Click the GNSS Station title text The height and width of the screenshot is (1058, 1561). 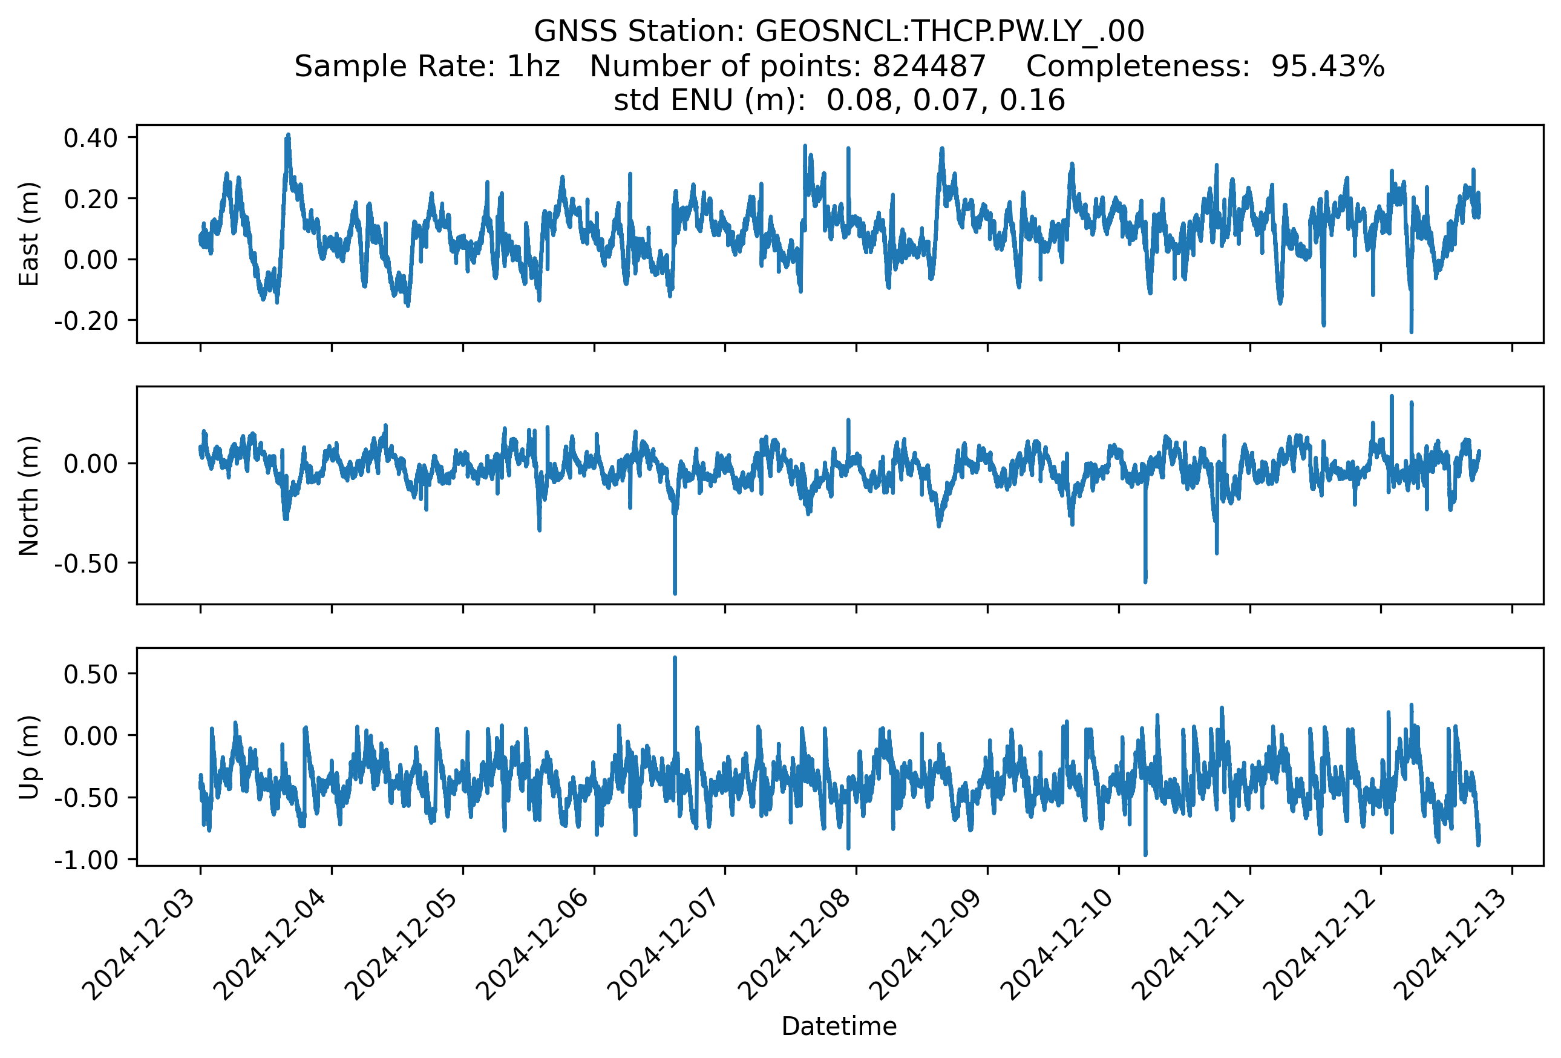point(838,31)
